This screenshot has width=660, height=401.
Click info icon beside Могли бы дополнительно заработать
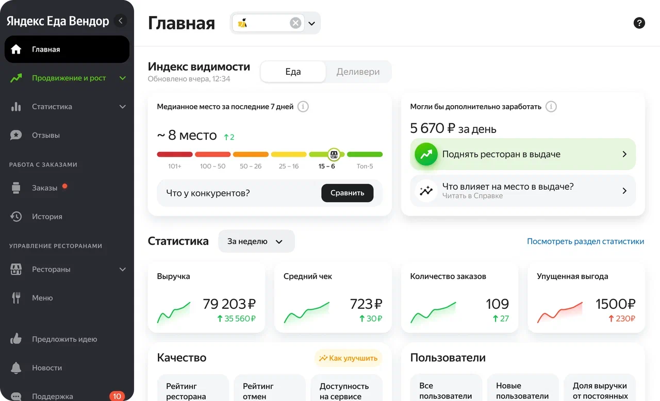(x=551, y=107)
